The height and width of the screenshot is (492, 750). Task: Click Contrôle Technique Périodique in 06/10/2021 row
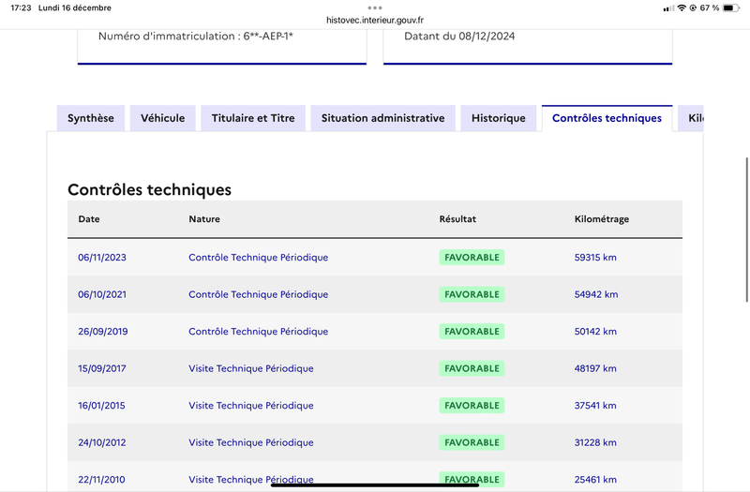coord(259,294)
